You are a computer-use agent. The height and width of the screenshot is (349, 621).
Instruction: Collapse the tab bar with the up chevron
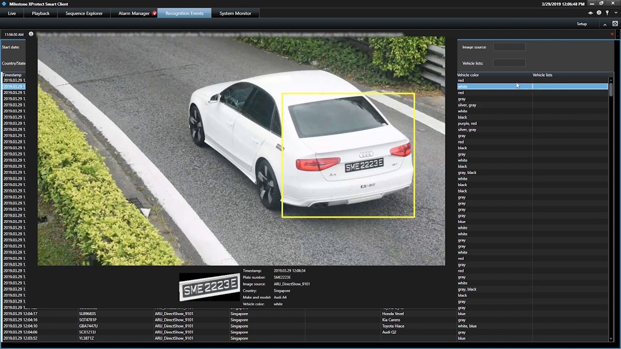pyautogui.click(x=605, y=24)
